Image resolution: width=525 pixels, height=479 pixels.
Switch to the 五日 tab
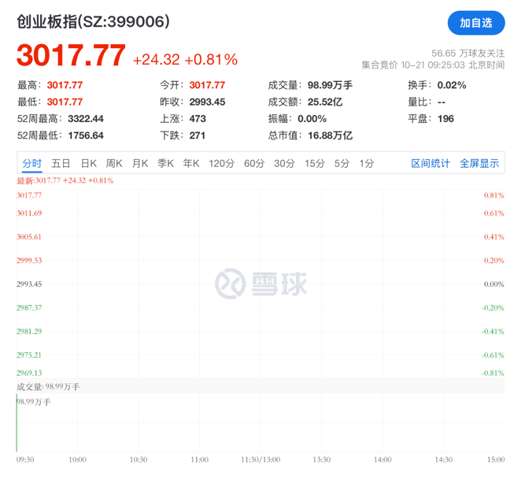tap(61, 163)
